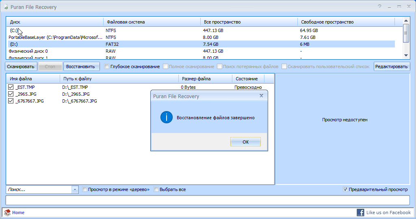Click the Home house icon
416x219 pixels.
(x=7, y=213)
